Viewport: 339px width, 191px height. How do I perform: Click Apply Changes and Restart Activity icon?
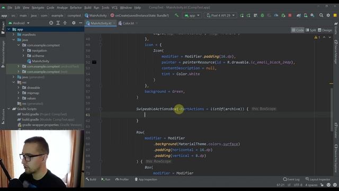pos(242,15)
